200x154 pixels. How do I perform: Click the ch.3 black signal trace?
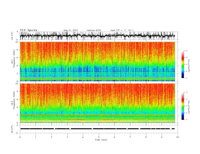97,129
